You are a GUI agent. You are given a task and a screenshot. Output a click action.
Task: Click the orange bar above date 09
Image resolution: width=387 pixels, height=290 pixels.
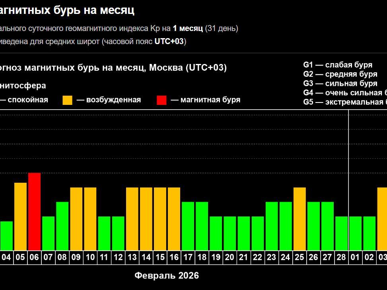pyautogui.click(x=76, y=219)
